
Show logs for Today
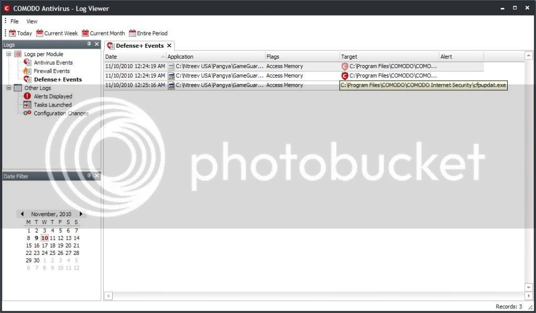(20, 33)
